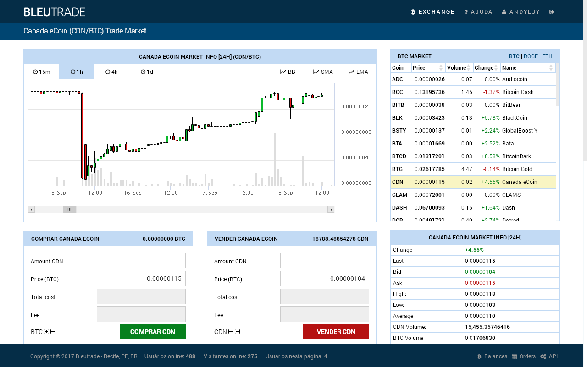The image size is (587, 367).
Task: Select the BLK BlackCoin row
Action: click(473, 118)
